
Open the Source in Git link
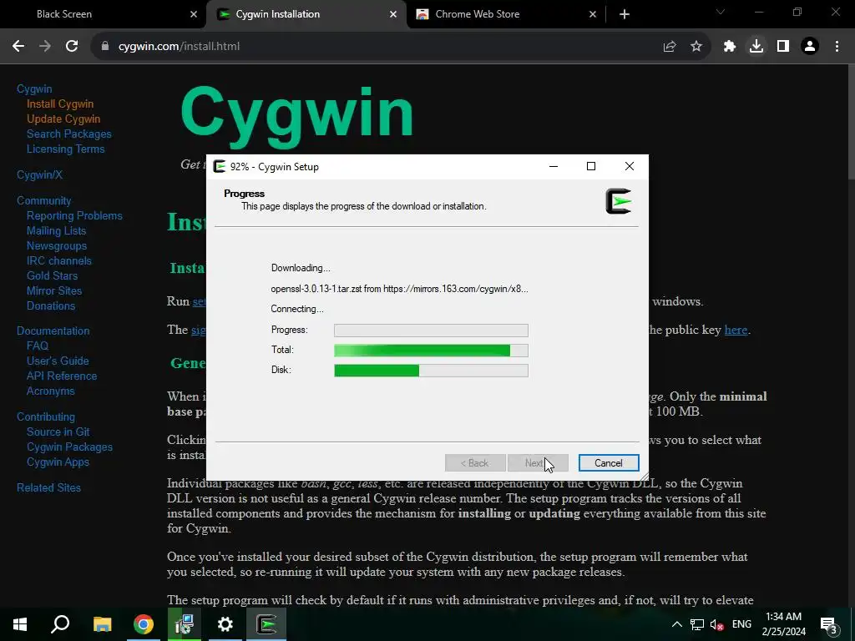click(x=58, y=432)
